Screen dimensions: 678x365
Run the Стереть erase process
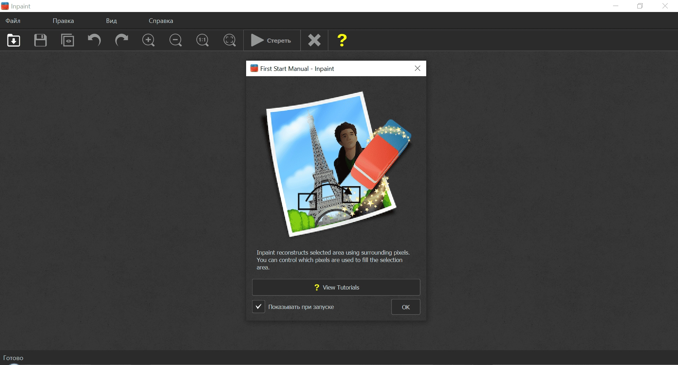(271, 40)
